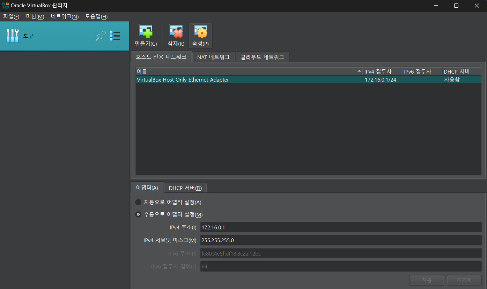The image size is (487, 289).
Task: Click the 삭제(R) remove network icon
Action: tap(176, 32)
